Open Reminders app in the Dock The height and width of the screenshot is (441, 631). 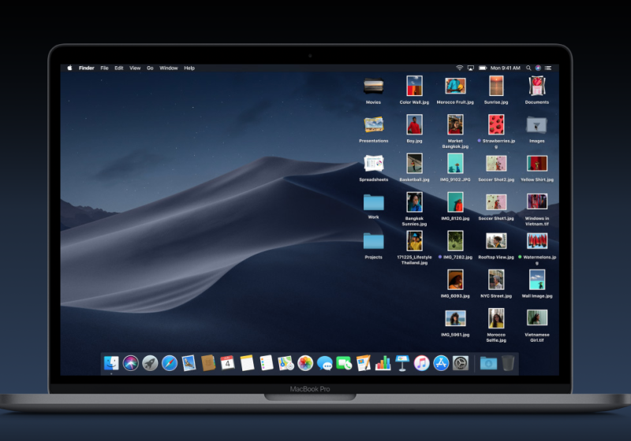click(267, 363)
